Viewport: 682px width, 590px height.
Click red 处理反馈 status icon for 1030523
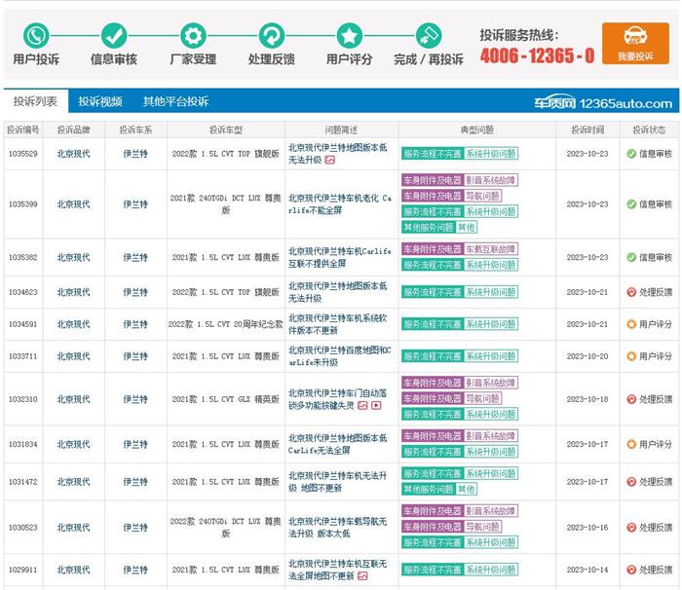point(631,528)
